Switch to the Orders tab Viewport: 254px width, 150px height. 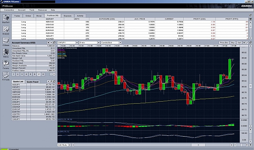tap(28, 16)
